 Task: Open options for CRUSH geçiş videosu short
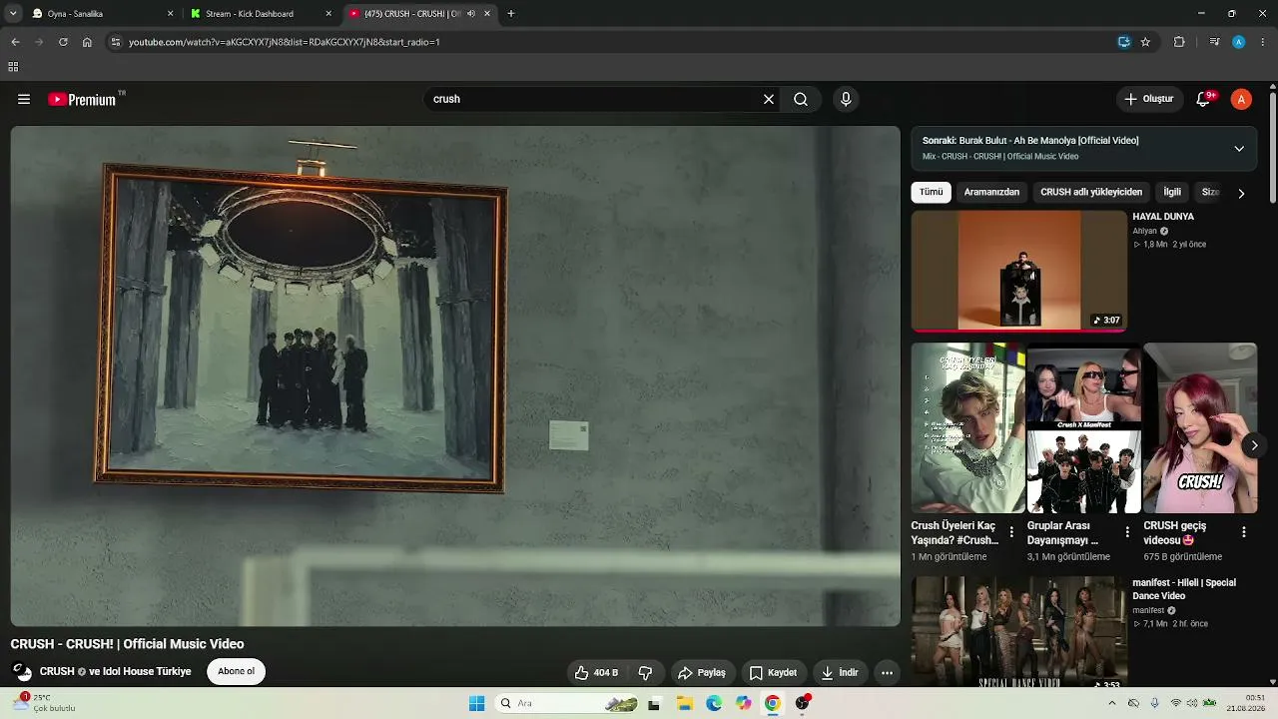1244,532
